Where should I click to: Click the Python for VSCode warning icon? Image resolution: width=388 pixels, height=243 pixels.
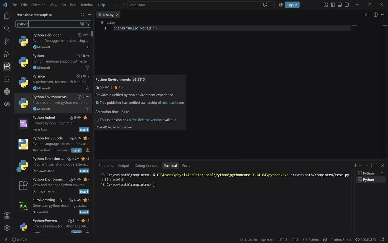[88, 150]
